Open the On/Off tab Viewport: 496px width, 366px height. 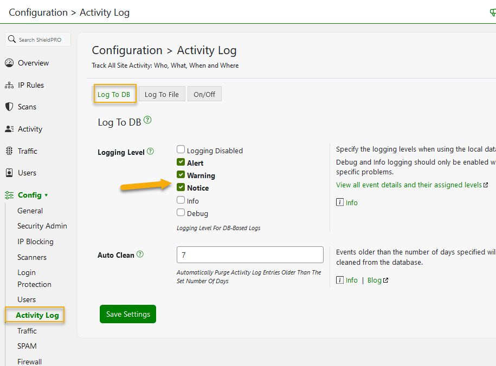click(204, 94)
